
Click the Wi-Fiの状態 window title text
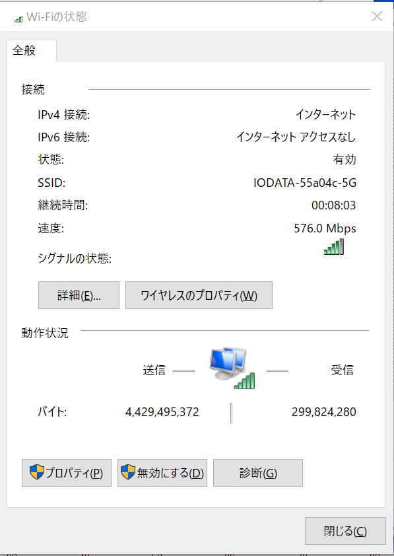pyautogui.click(x=57, y=17)
